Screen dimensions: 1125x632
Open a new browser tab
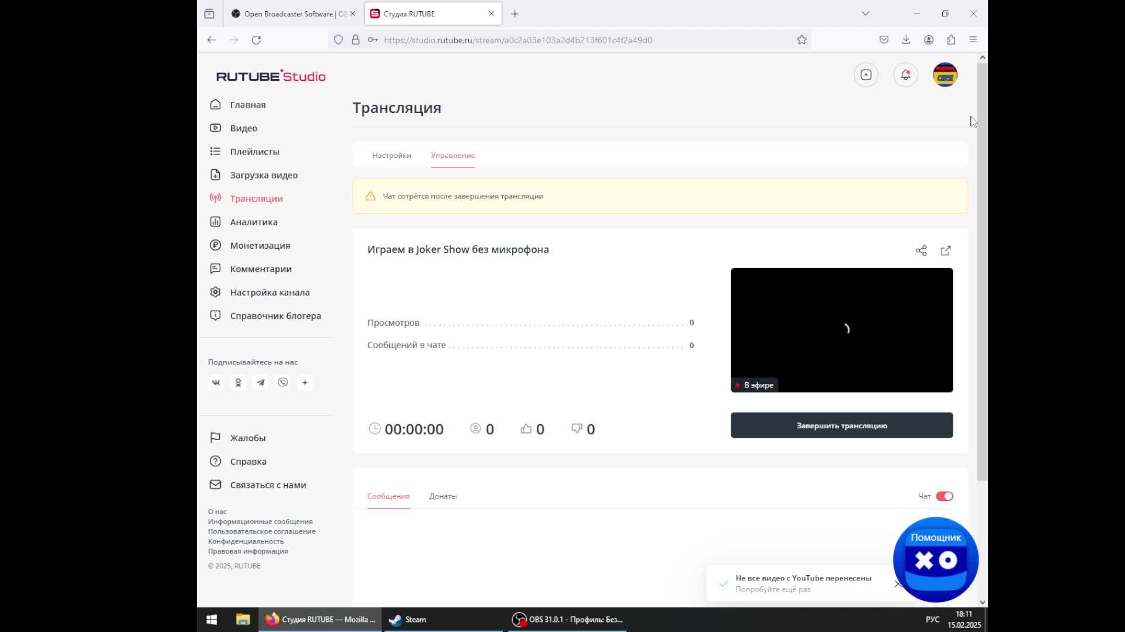[515, 14]
